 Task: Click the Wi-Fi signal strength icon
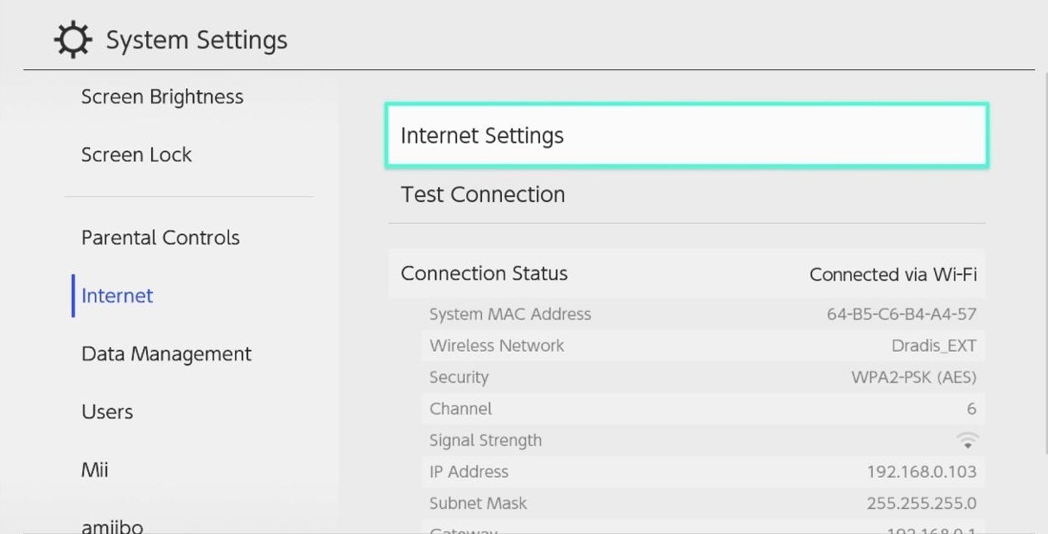click(x=967, y=441)
